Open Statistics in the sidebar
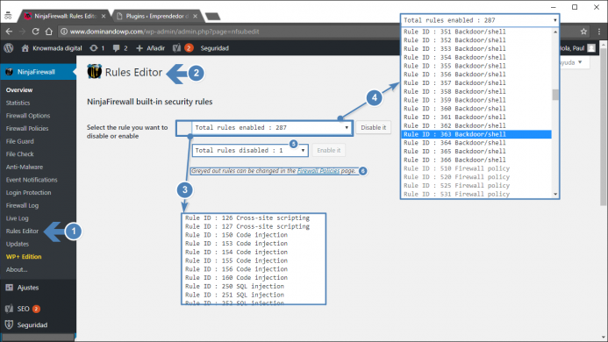Screen dimensions: 608x342 [x=18, y=103]
